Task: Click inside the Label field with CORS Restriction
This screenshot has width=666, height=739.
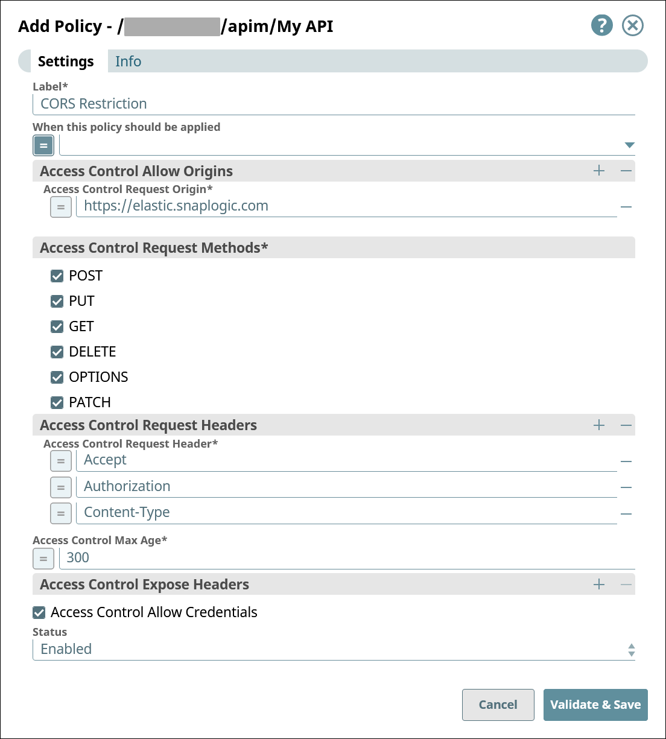Action: 241,103
